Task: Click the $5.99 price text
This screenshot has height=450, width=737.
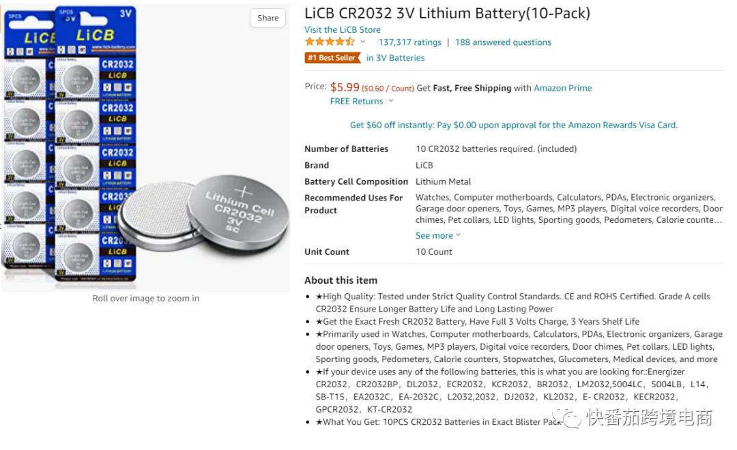Action: [345, 87]
